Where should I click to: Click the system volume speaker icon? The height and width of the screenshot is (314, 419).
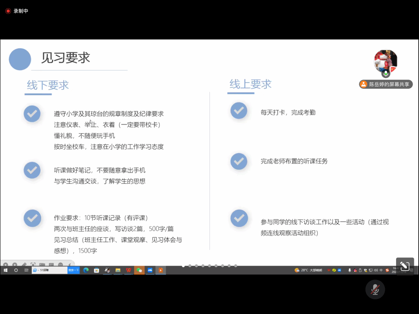point(376,270)
